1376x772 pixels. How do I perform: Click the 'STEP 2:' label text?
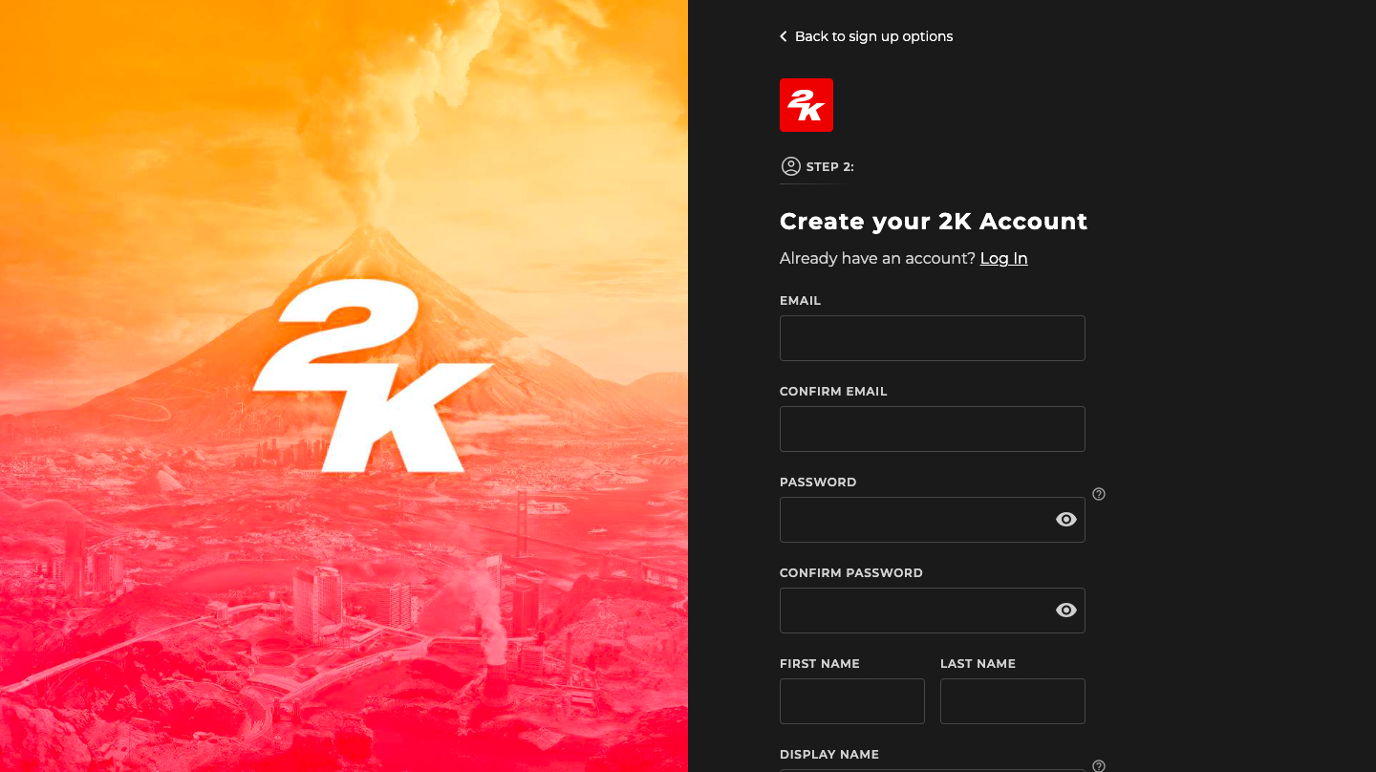pyautogui.click(x=830, y=167)
